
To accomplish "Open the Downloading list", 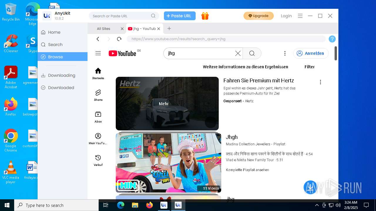I will pyautogui.click(x=63, y=75).
